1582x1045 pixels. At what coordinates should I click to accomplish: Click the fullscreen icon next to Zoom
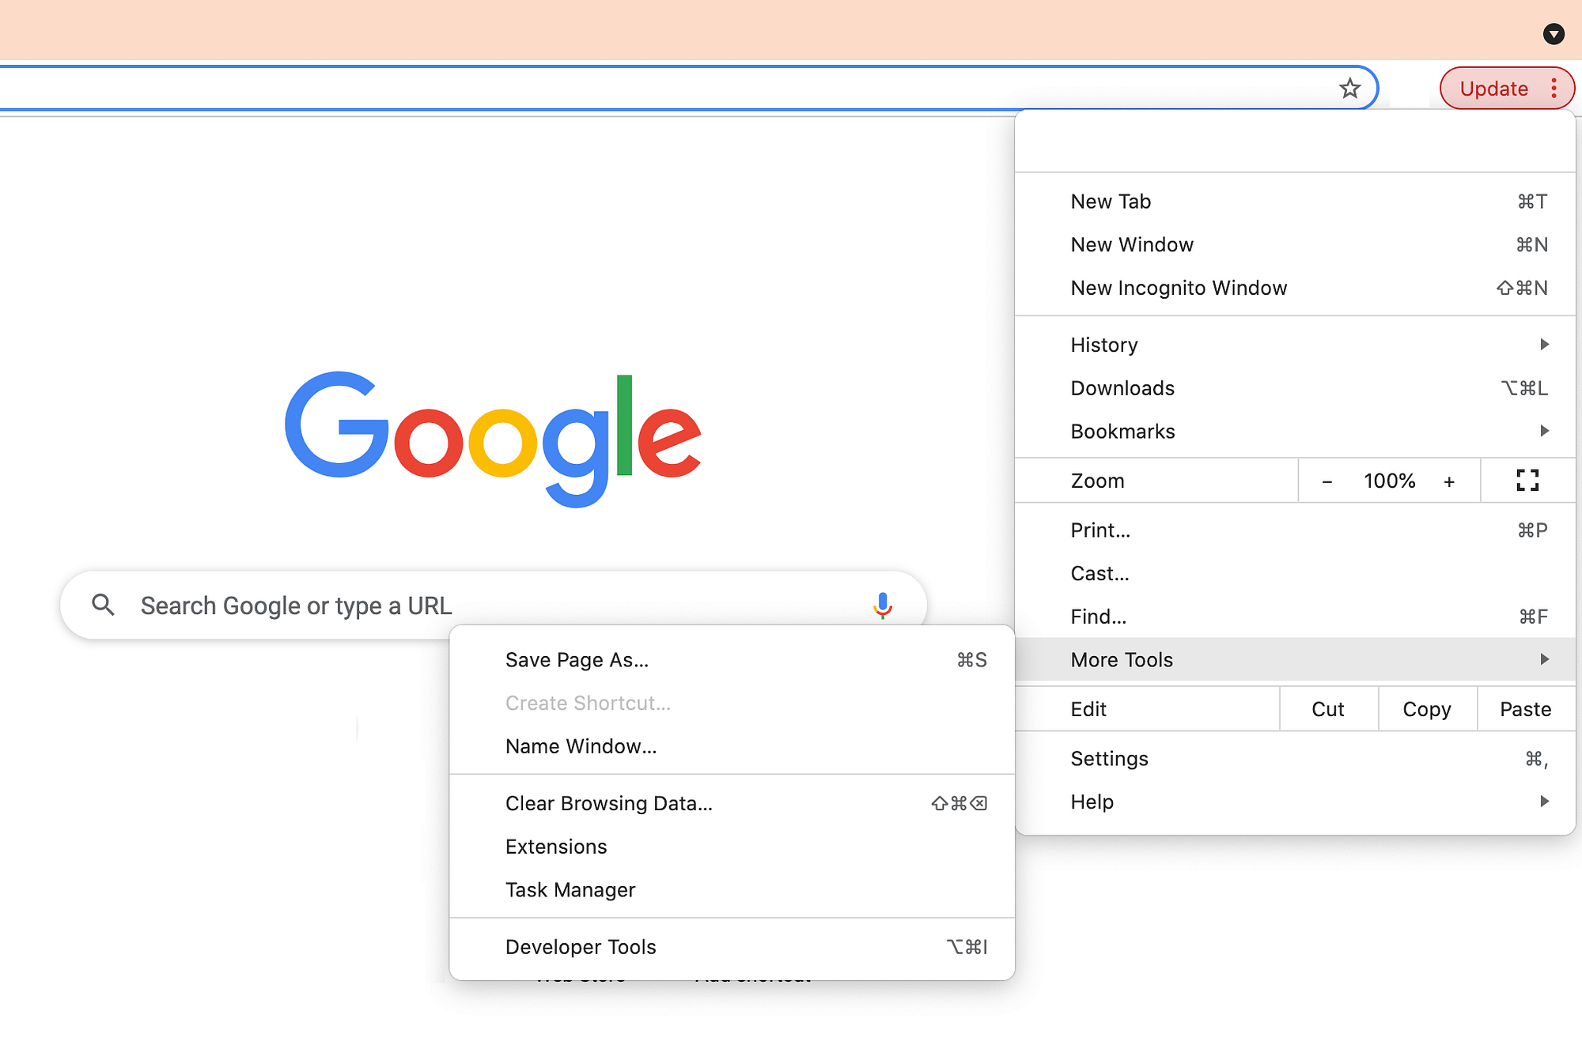tap(1527, 480)
